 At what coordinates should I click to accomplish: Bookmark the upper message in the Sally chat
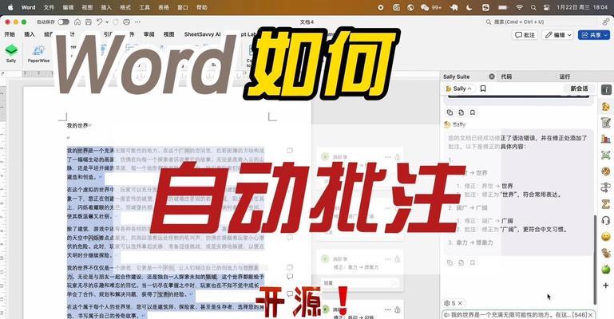click(473, 112)
